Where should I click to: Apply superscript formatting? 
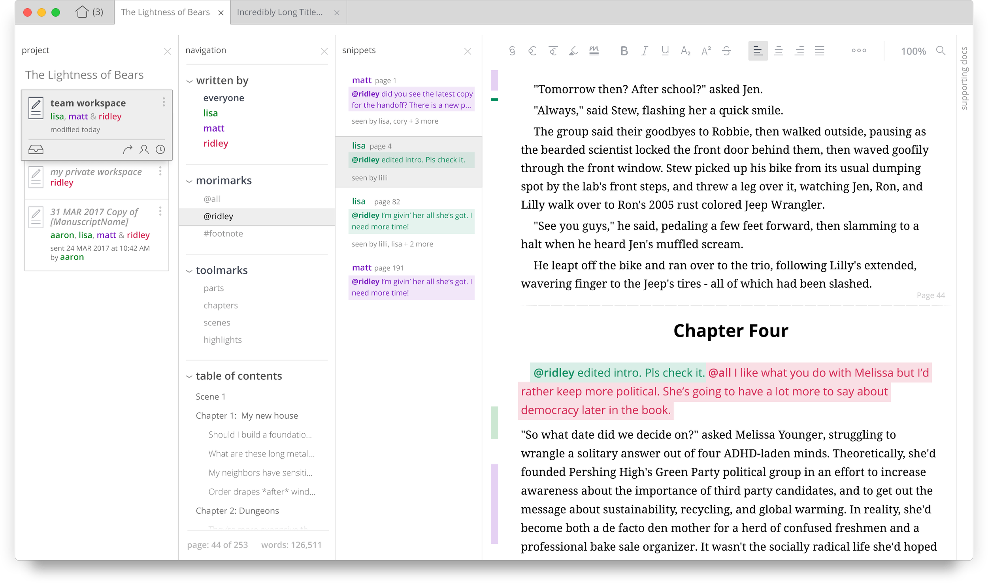point(706,51)
